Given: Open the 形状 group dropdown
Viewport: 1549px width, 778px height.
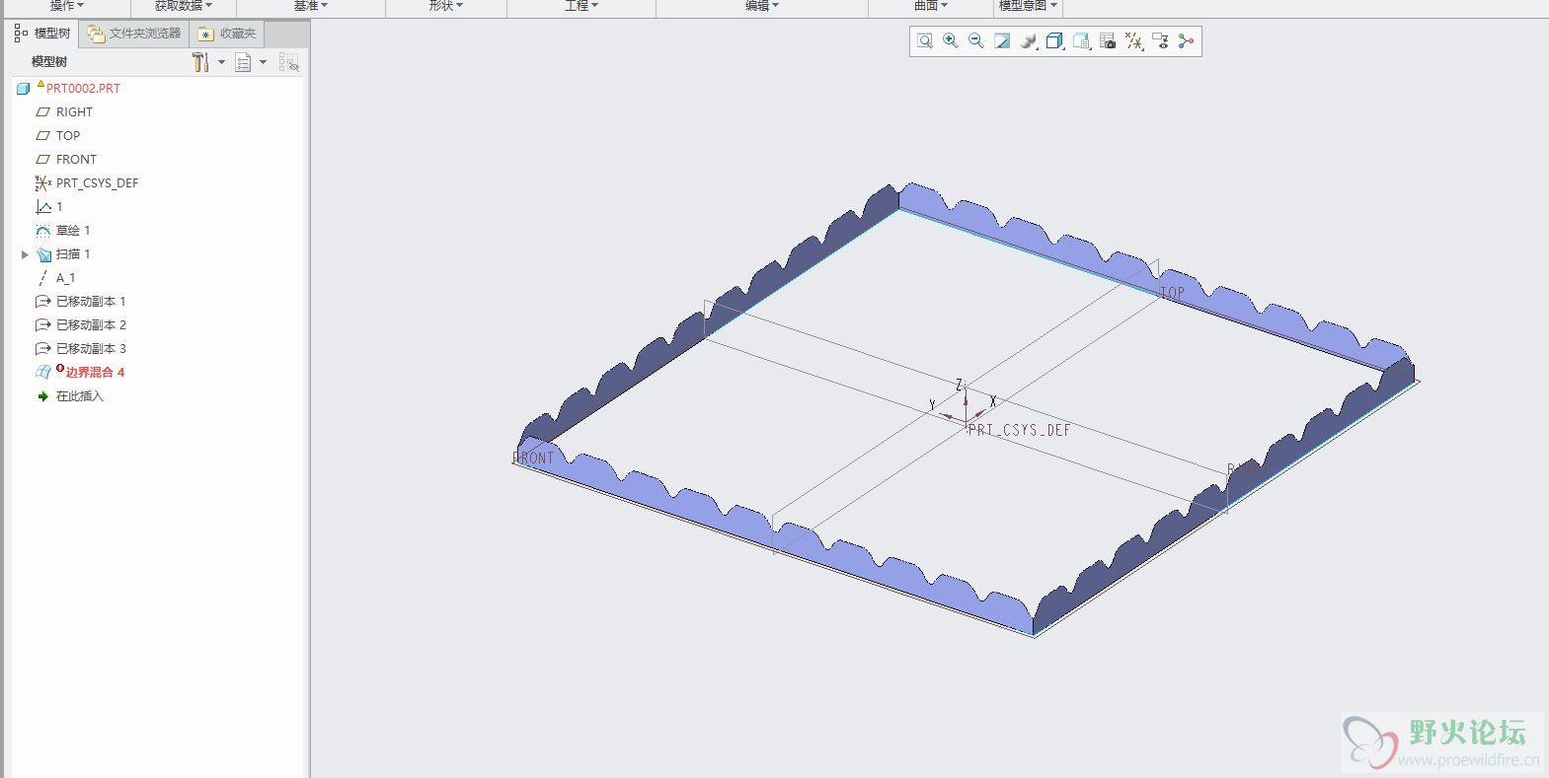Looking at the screenshot, I should point(445,6).
